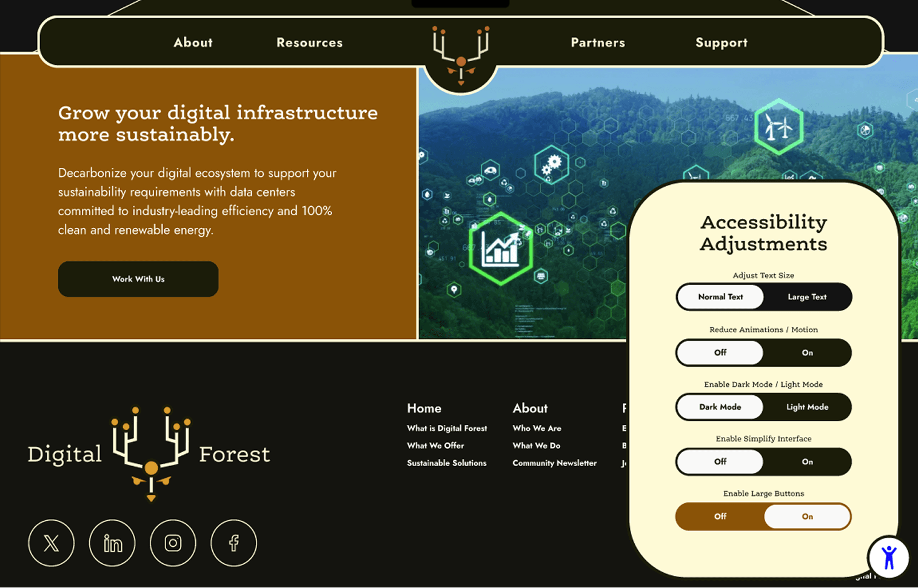
Task: Select Normal Text size
Action: pos(720,297)
